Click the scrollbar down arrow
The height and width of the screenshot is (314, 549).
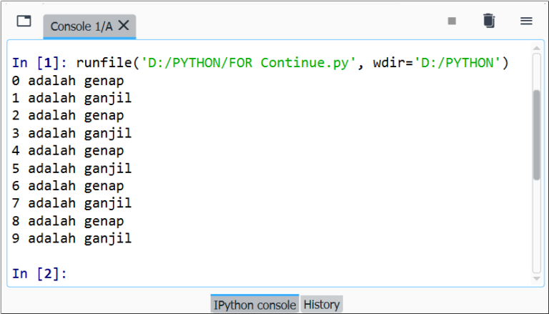point(537,280)
